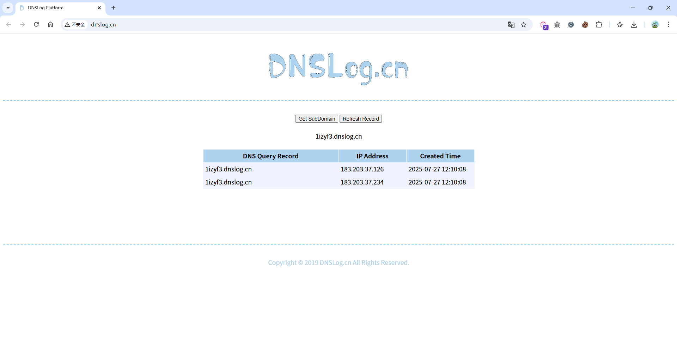Click the IP Address column header
The height and width of the screenshot is (364, 677).
tap(372, 156)
